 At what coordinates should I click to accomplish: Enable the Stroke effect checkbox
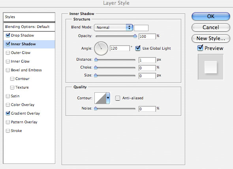[x=8, y=131]
